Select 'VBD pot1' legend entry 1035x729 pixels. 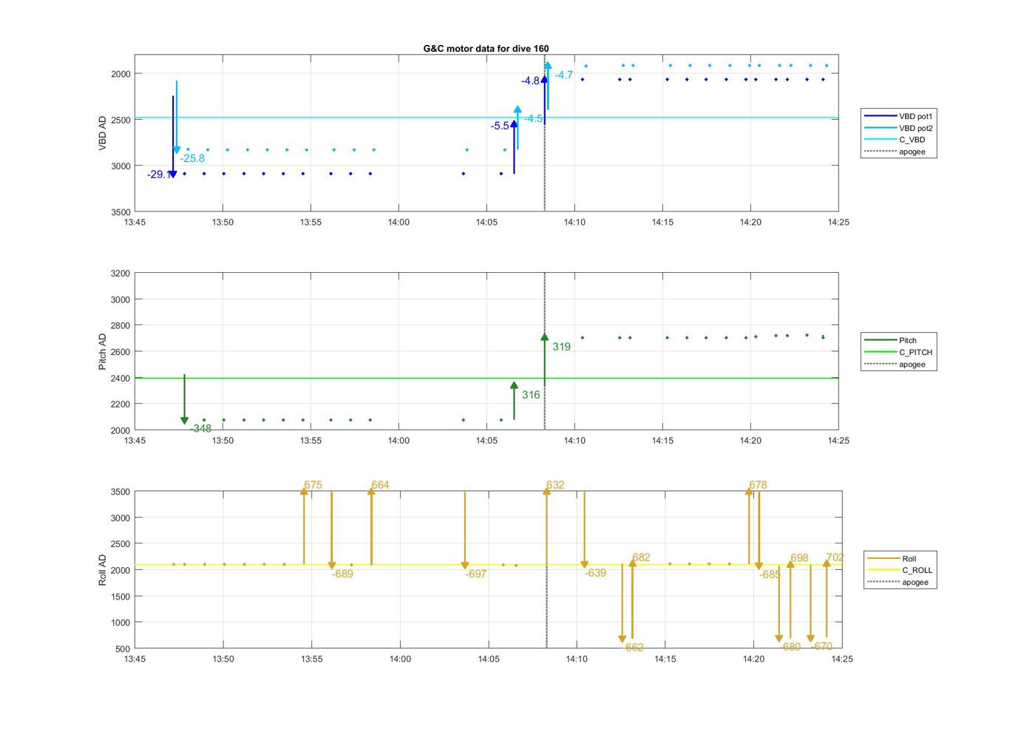click(898, 116)
